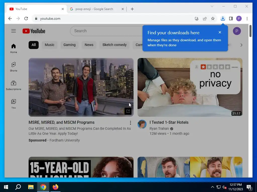Open File Explorer from taskbar
Viewport: 257px width, 192px height.
[x=31, y=187]
